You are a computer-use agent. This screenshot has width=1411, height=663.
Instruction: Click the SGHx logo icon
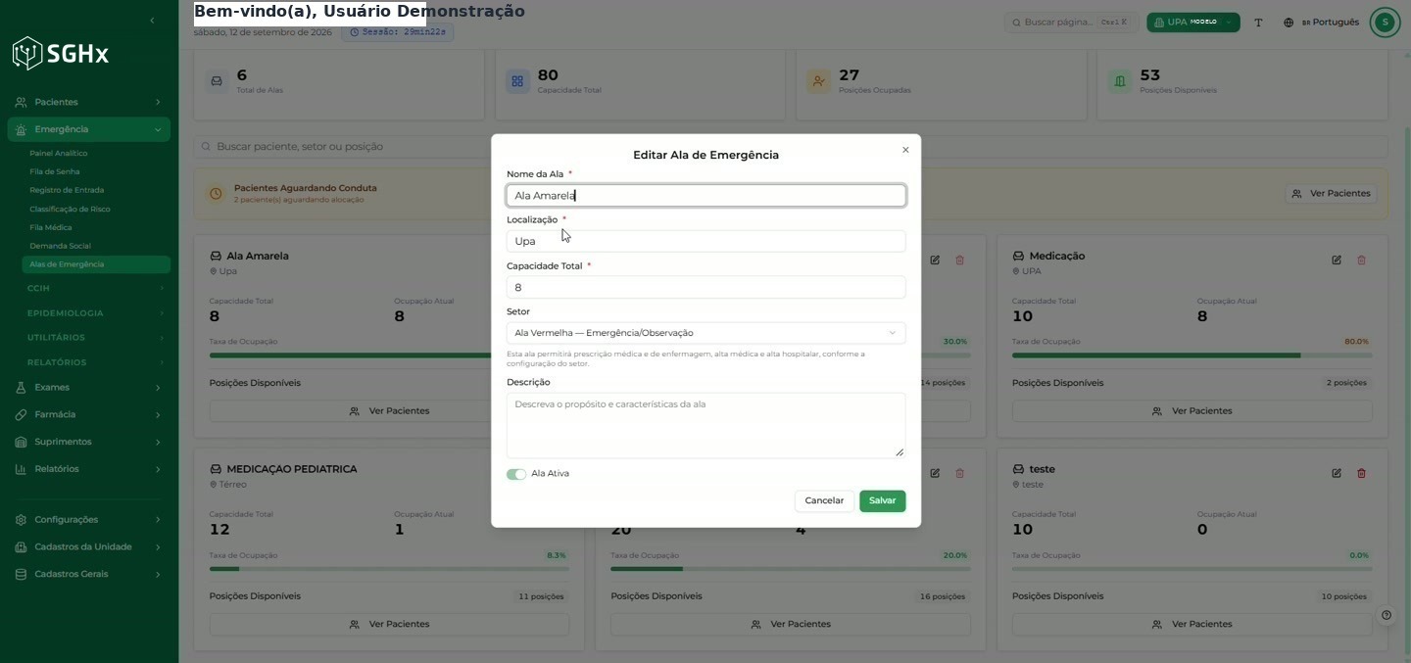point(27,53)
